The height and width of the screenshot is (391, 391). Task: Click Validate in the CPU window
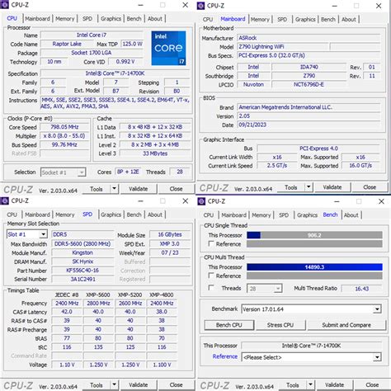click(139, 189)
